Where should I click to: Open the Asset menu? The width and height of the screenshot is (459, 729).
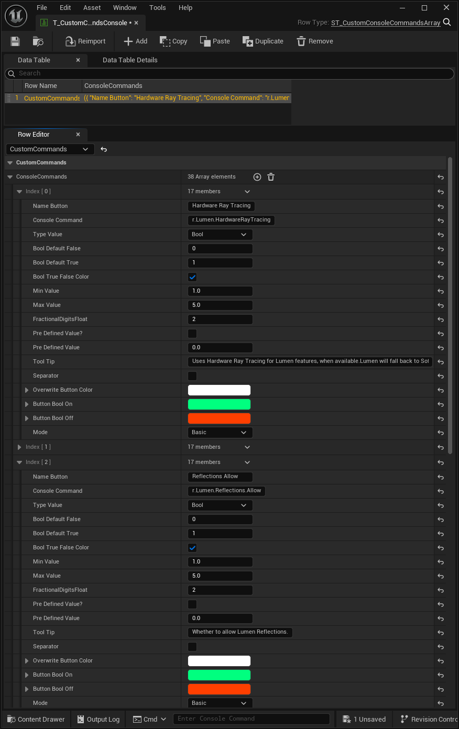[x=92, y=8]
